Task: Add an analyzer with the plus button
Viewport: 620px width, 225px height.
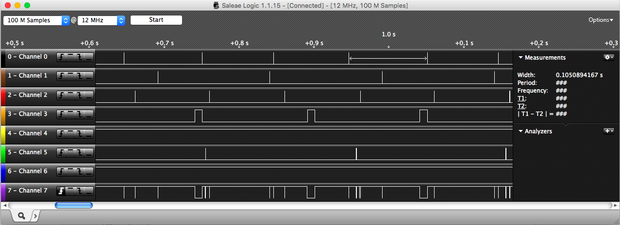Action: (x=608, y=131)
